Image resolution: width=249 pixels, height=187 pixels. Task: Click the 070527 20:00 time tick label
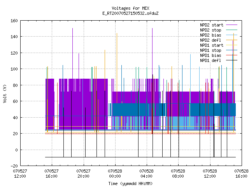83,174
